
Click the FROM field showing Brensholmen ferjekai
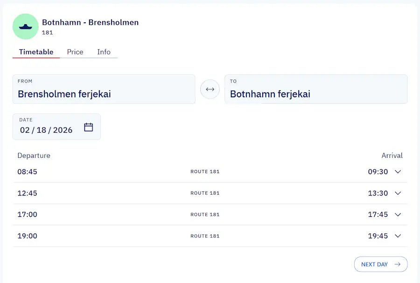coord(104,89)
